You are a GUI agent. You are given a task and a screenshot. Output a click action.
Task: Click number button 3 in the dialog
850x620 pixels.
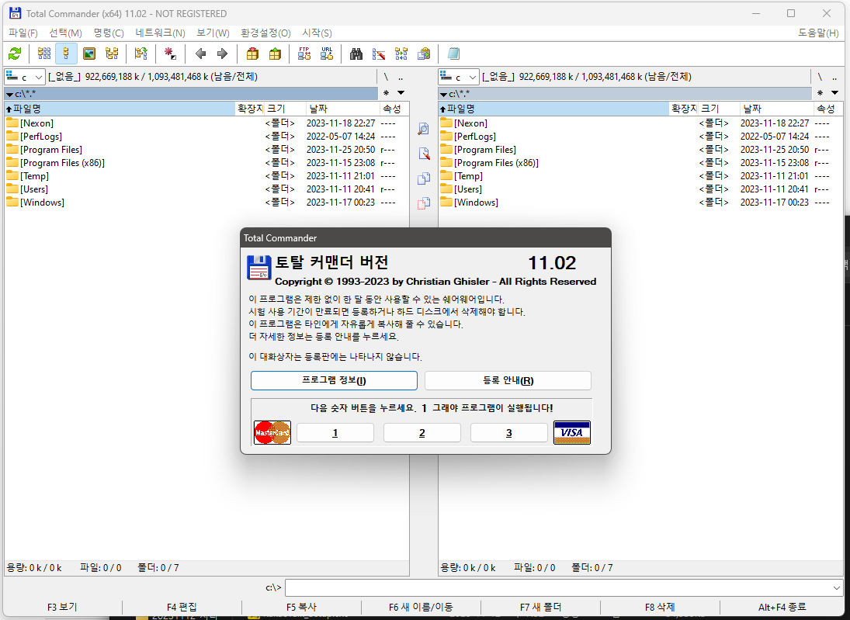tap(509, 432)
